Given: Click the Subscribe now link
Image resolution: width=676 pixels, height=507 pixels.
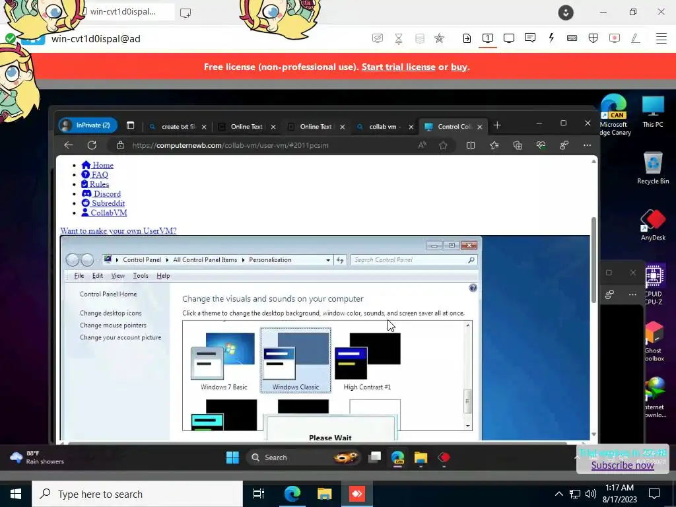Looking at the screenshot, I should pyautogui.click(x=623, y=465).
